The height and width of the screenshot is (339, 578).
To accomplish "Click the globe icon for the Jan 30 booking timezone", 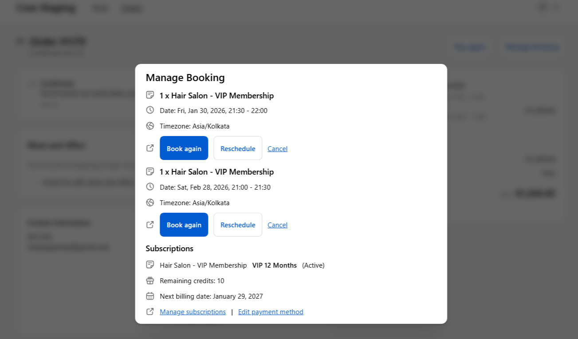I will (150, 126).
